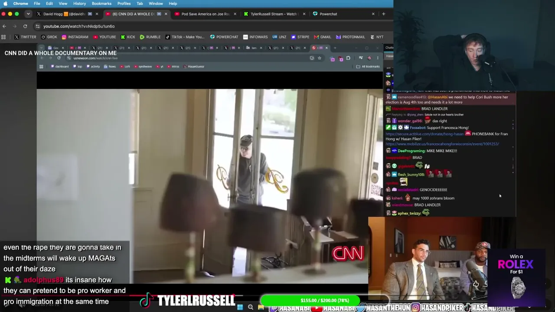Close the Pod Save America tab
The height and width of the screenshot is (312, 555).
(x=235, y=14)
